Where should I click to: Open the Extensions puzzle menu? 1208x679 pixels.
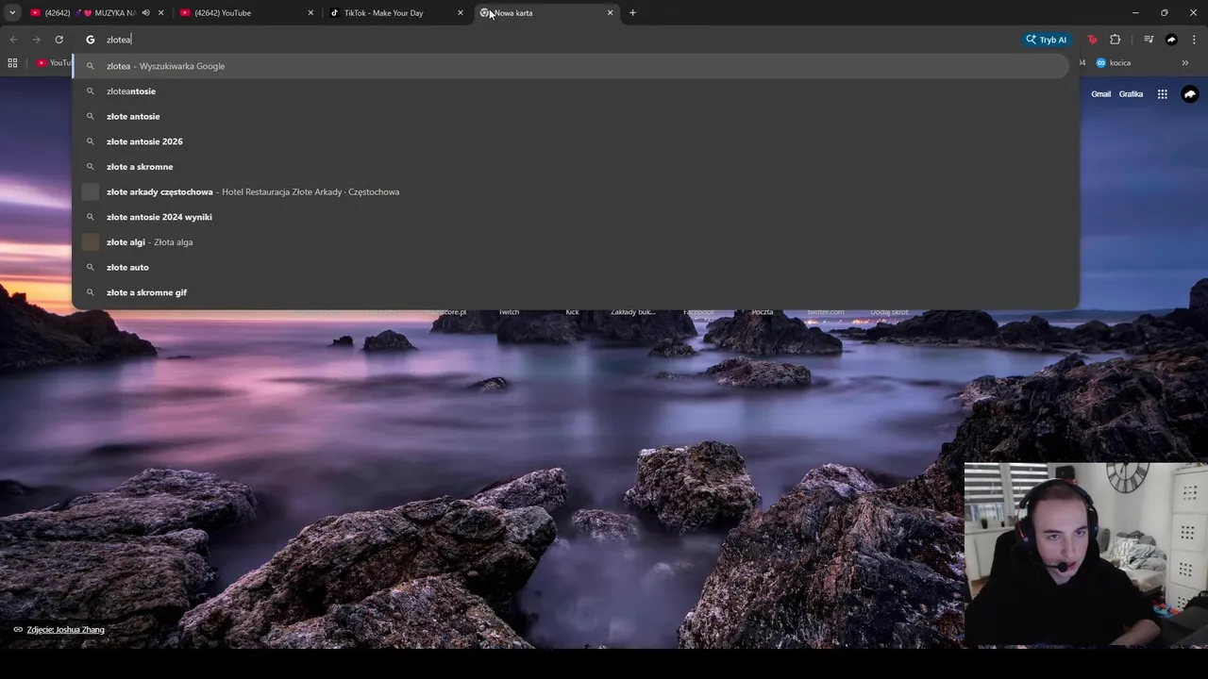coord(1116,40)
